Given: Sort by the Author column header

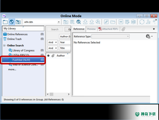Looking at the screenshot, I should tap(61, 56).
